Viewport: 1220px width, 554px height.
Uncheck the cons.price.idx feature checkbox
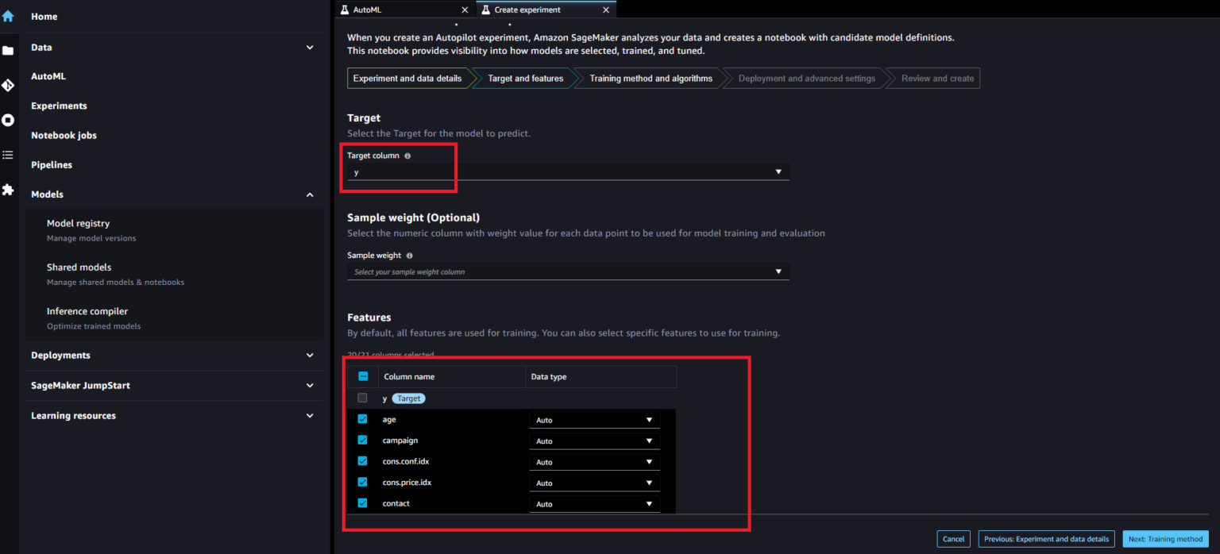[362, 482]
